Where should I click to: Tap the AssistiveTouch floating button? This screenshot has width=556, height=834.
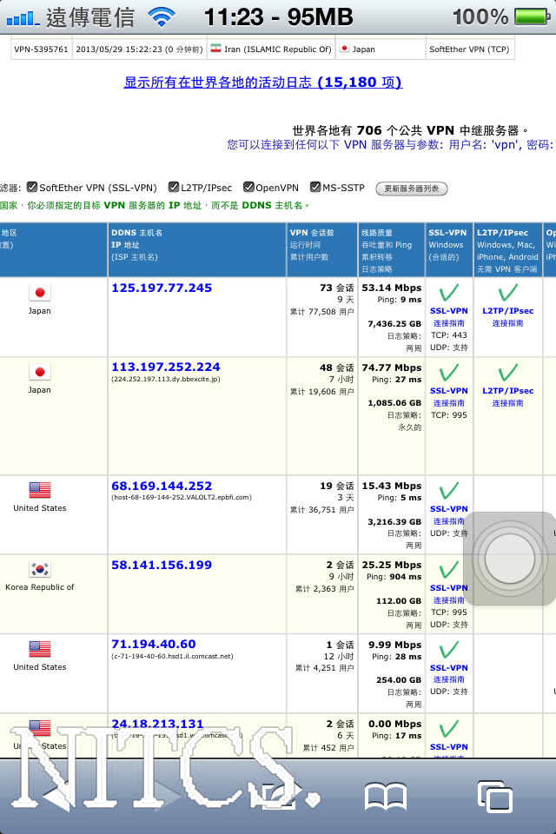click(510, 559)
